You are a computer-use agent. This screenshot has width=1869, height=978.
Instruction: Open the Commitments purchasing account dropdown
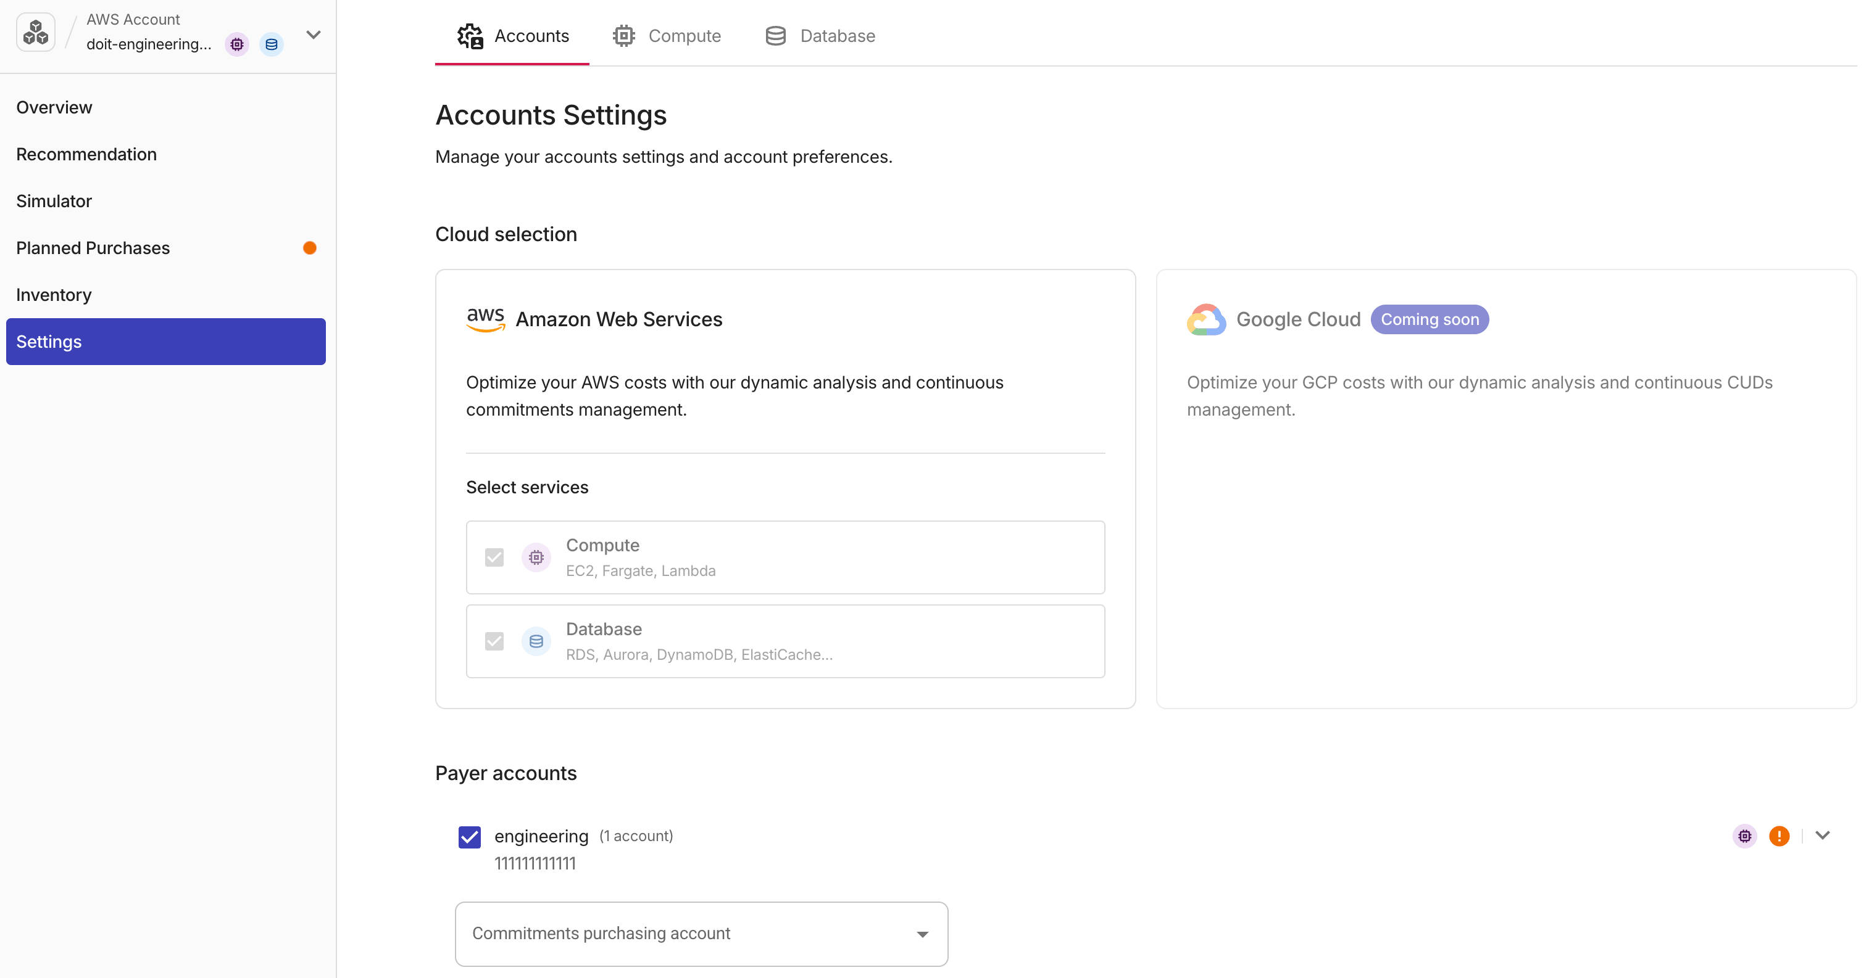tap(701, 934)
